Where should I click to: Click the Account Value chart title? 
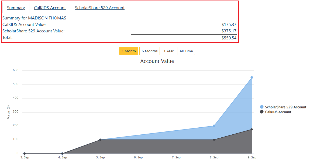tap(157, 61)
